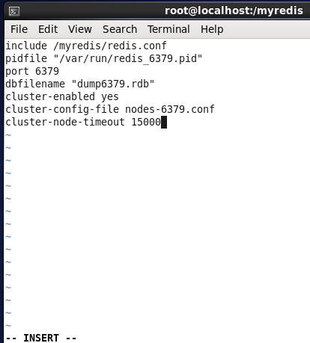
Task: Open the File menu
Action: (x=19, y=29)
